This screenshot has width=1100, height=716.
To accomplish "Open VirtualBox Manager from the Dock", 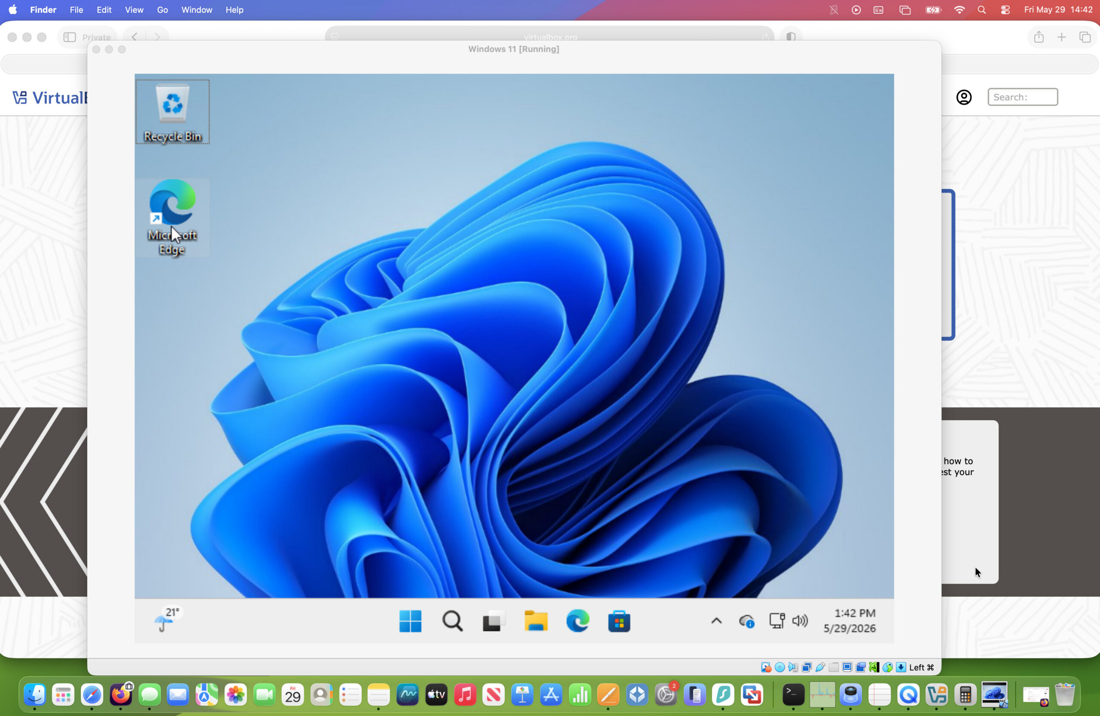I will (936, 694).
